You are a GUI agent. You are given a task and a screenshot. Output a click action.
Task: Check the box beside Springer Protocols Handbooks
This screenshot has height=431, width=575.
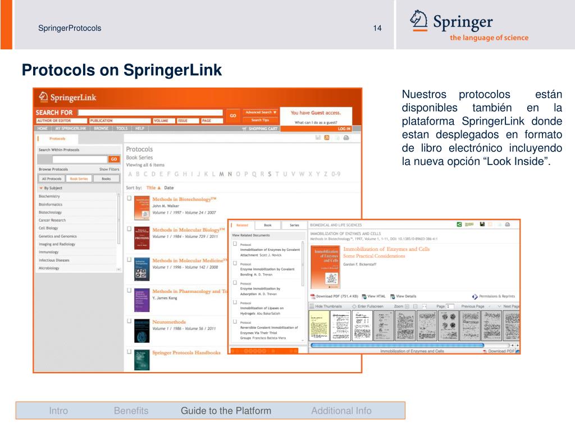click(129, 352)
